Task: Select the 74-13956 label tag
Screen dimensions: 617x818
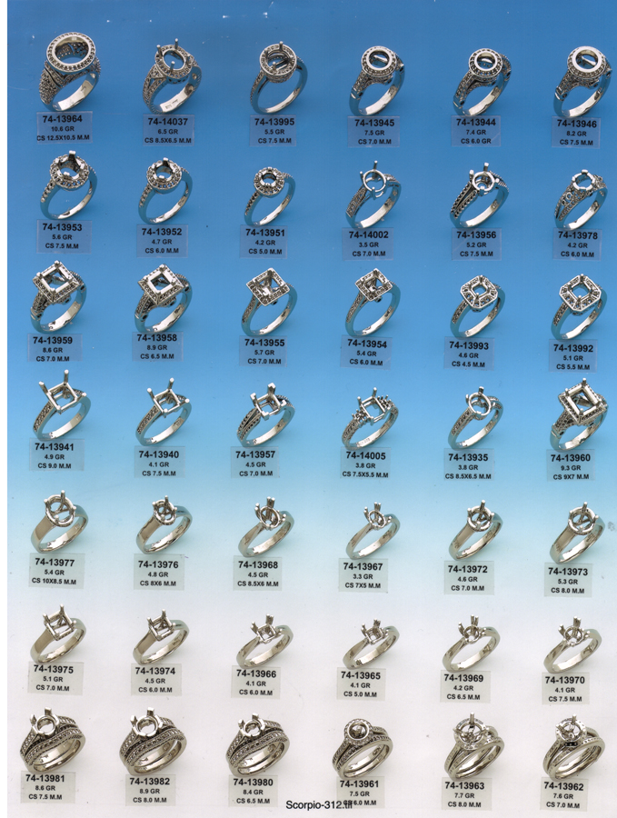Action: pyautogui.click(x=476, y=244)
